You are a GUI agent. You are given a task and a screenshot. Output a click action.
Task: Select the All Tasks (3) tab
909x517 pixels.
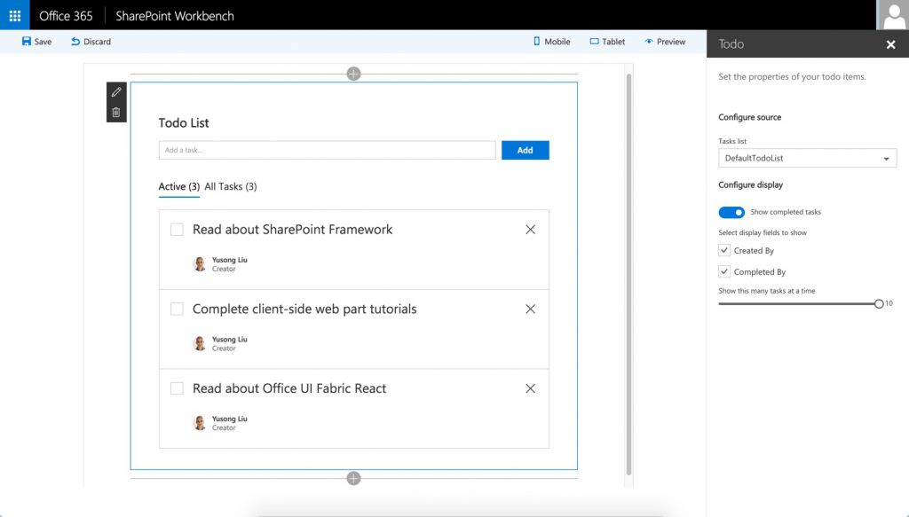click(231, 186)
